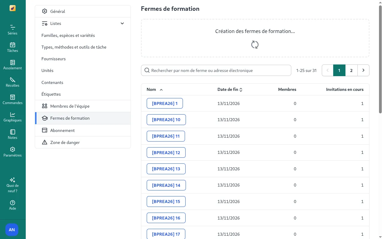382x239 pixels.
Task: Open the Paramètres gear icon
Action: pyautogui.click(x=12, y=152)
